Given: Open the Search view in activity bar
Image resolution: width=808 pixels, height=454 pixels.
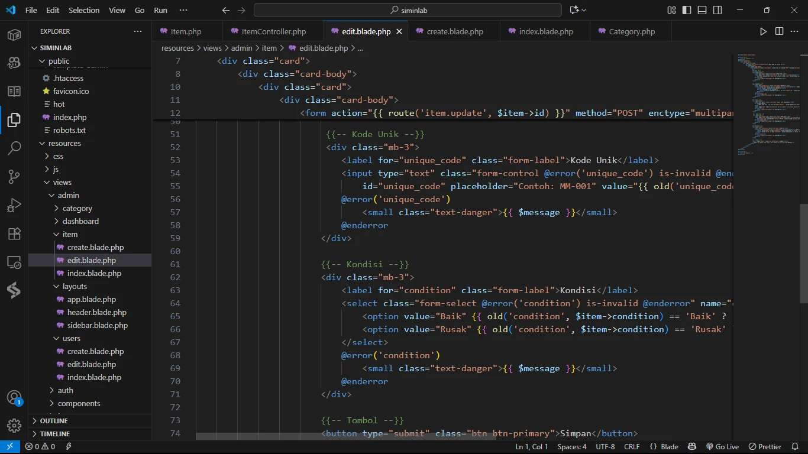Looking at the screenshot, I should tap(14, 148).
